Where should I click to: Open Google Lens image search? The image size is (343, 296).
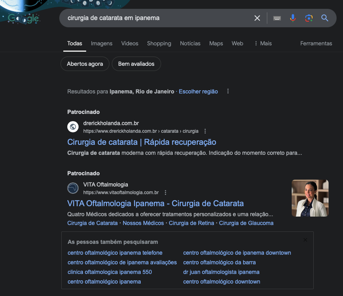(x=309, y=18)
